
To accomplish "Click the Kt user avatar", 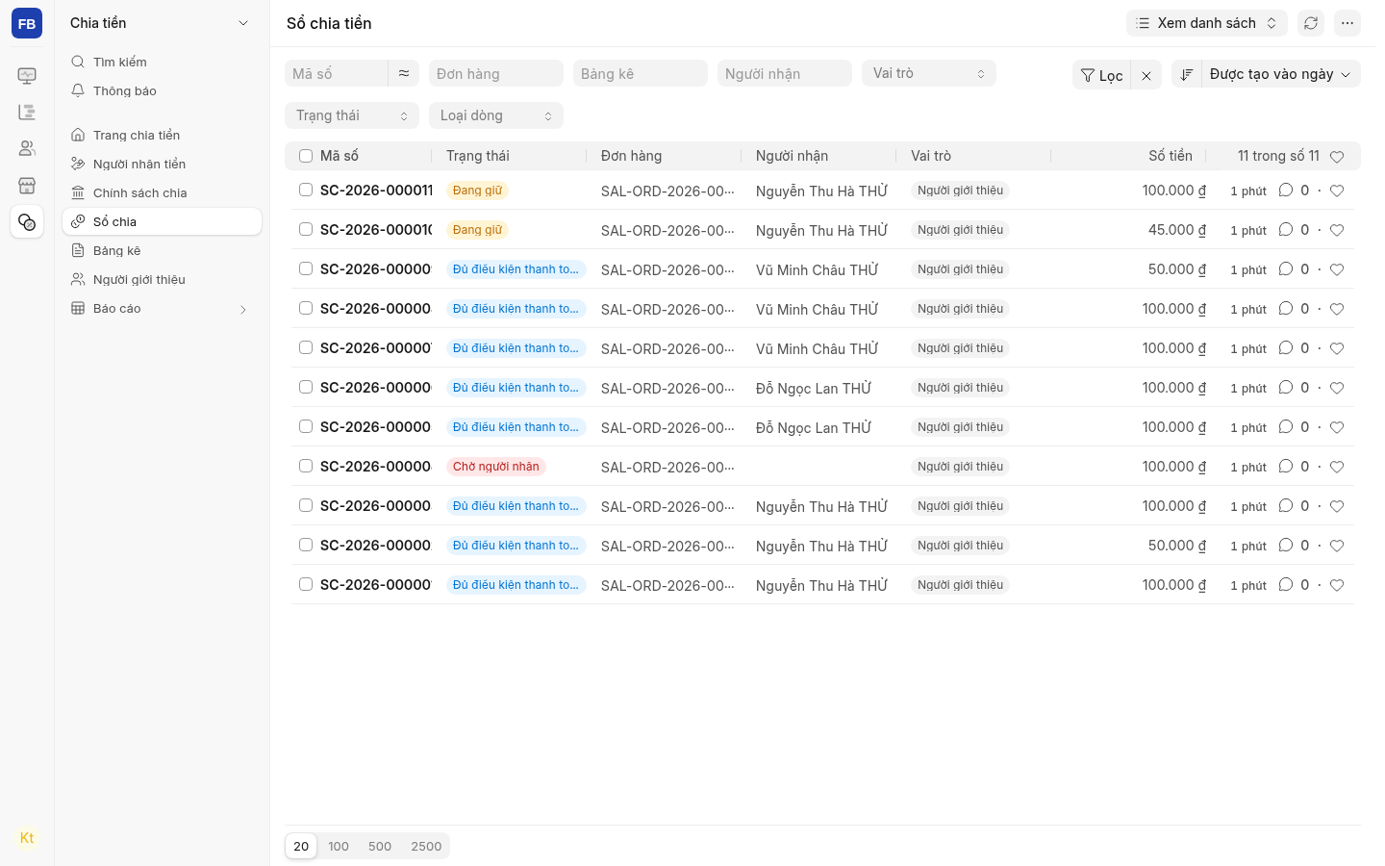I will [27, 838].
